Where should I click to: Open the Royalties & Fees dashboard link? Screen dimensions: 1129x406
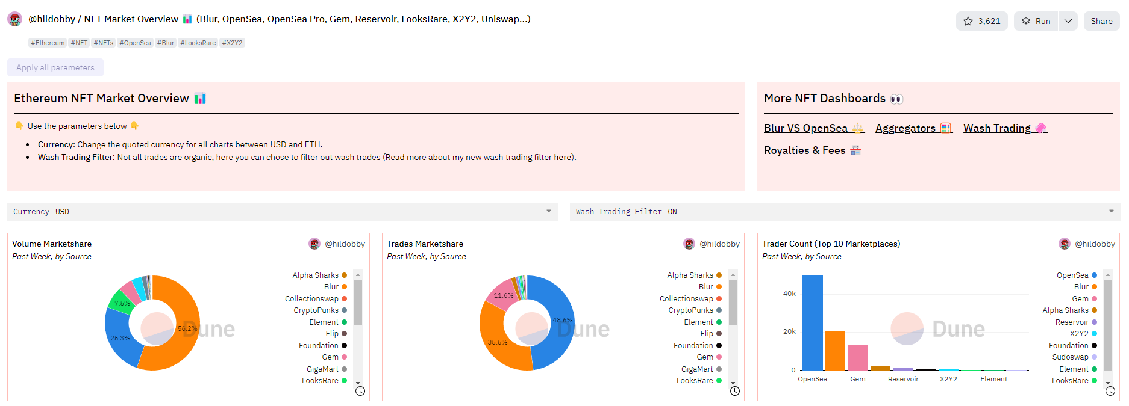pos(813,150)
